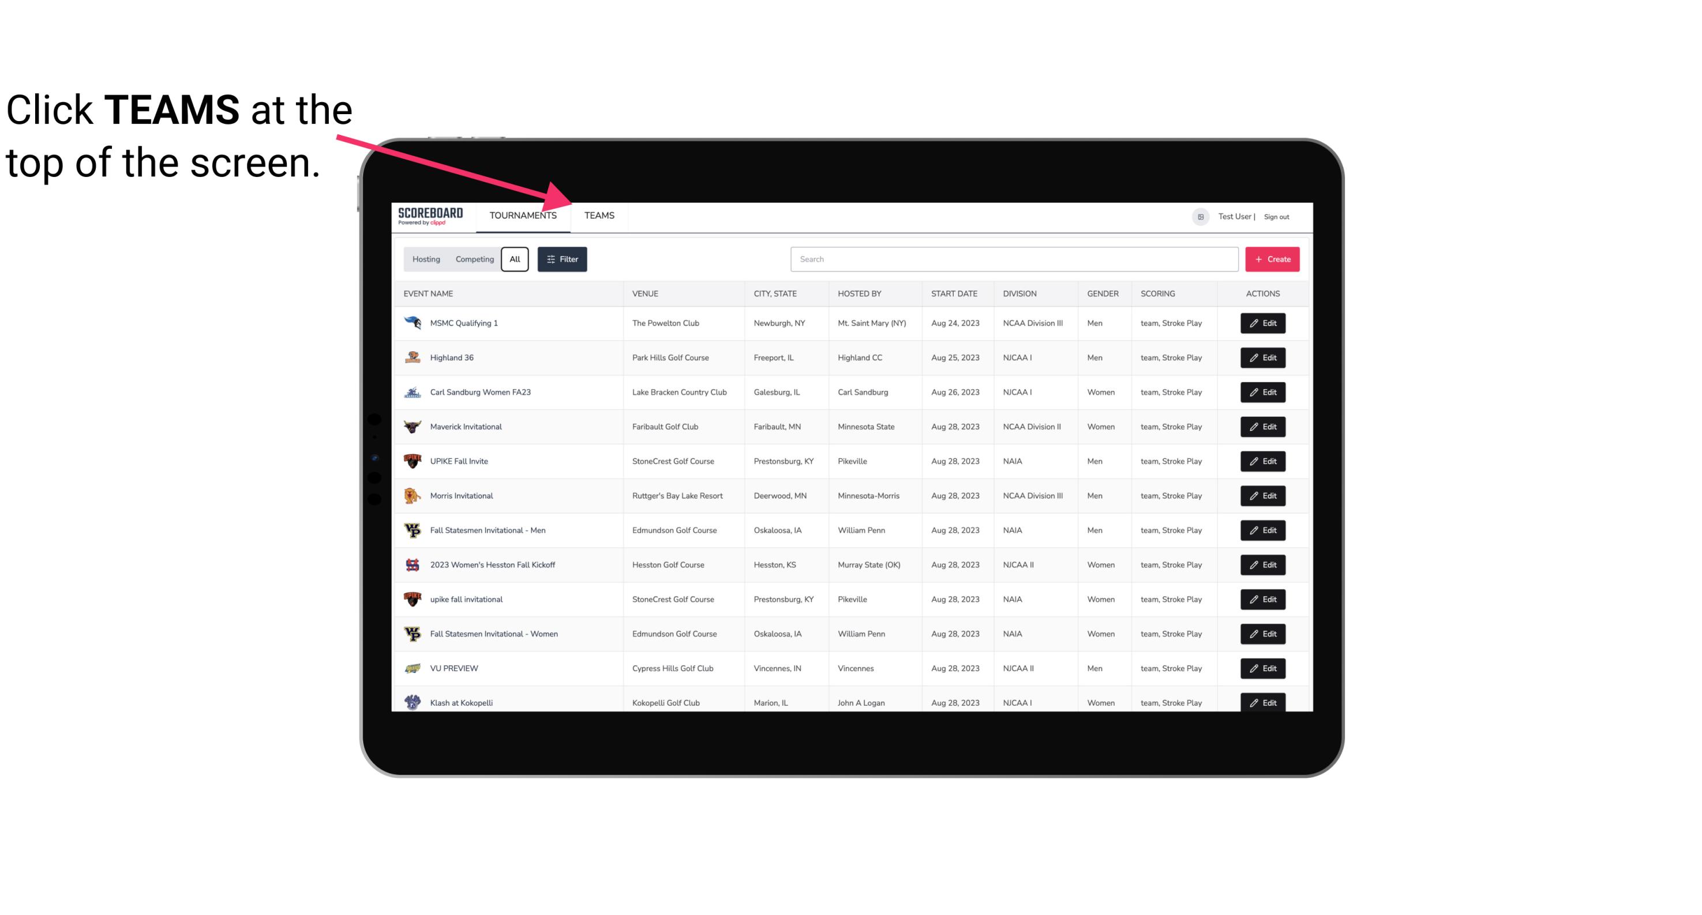Image resolution: width=1702 pixels, height=915 pixels.
Task: Toggle the Competing filter button
Action: [x=473, y=259]
